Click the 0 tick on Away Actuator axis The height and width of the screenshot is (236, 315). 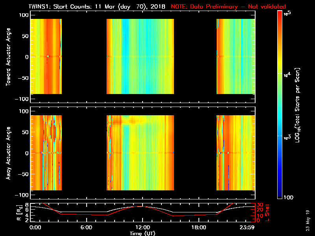27,153
